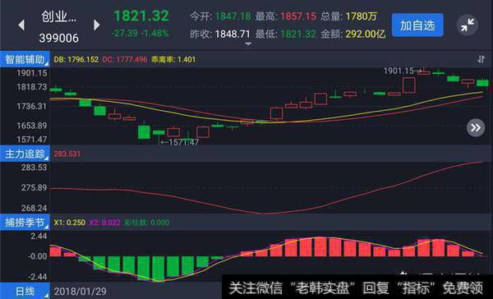Select the 283.531 主力追踪 value
The width and height of the screenshot is (493, 299).
click(67, 154)
